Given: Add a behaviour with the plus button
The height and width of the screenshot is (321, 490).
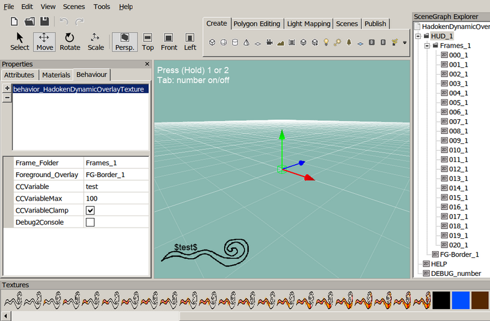Looking at the screenshot, I should [7, 88].
